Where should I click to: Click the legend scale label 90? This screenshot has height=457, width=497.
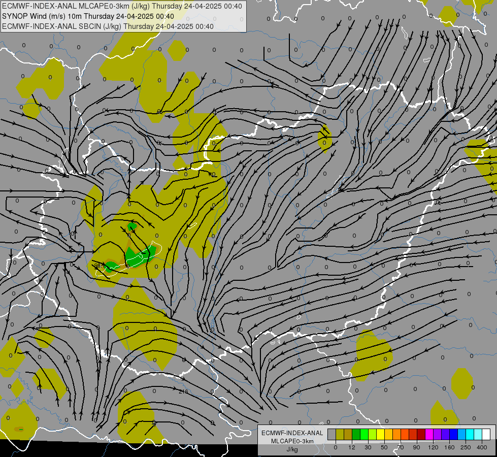(x=416, y=447)
